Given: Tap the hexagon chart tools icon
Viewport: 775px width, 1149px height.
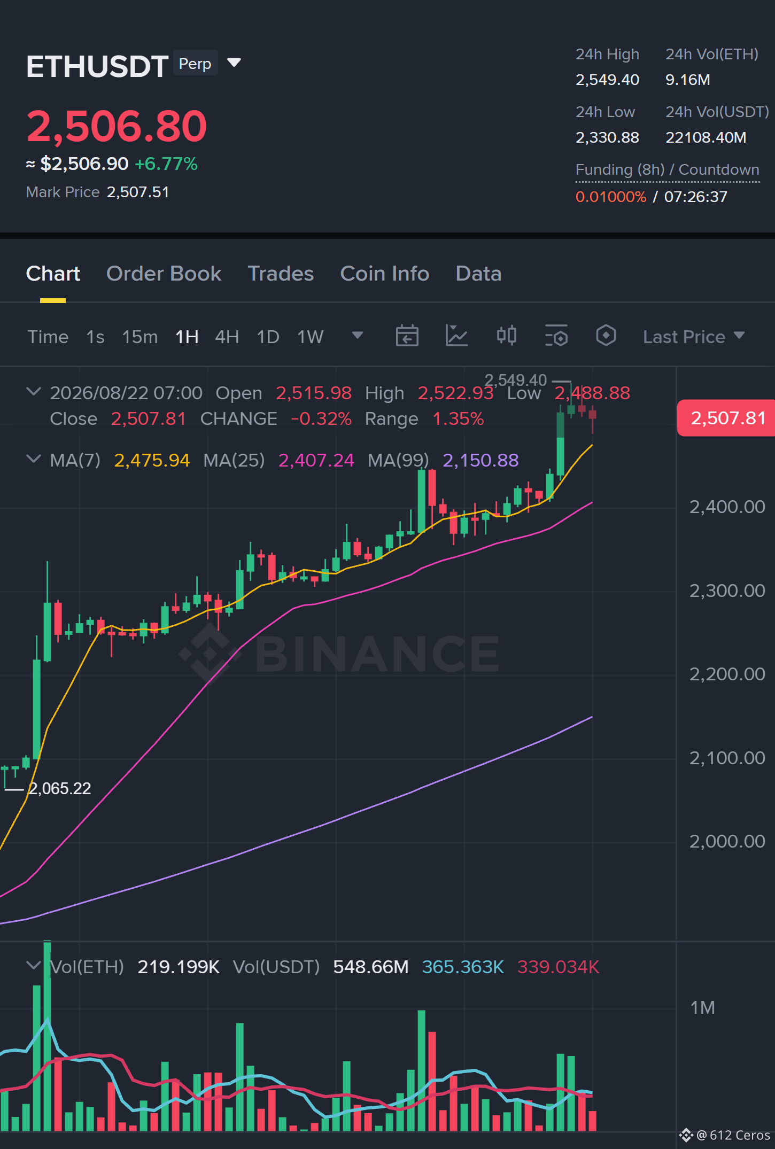Looking at the screenshot, I should [606, 336].
